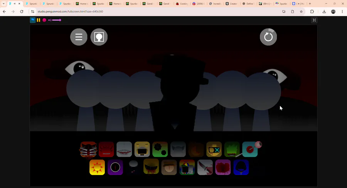Switch to the Cooking browser tab
The width and height of the screenshot is (347, 188).
point(182,4)
